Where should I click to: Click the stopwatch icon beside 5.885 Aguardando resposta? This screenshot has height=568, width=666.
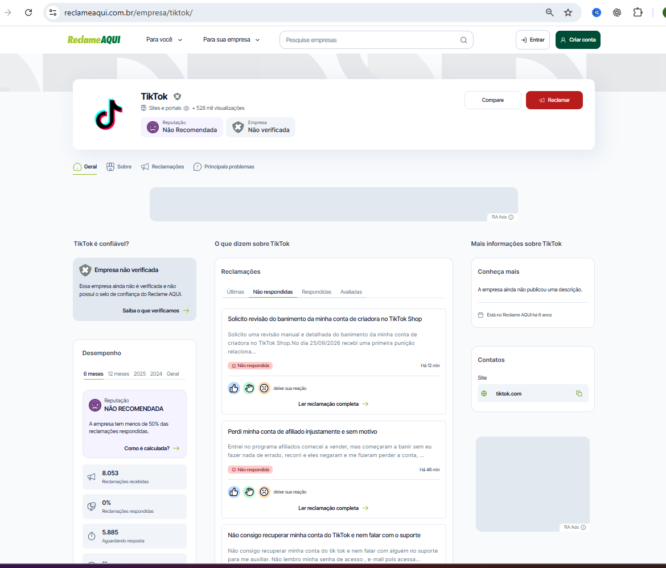click(x=91, y=536)
